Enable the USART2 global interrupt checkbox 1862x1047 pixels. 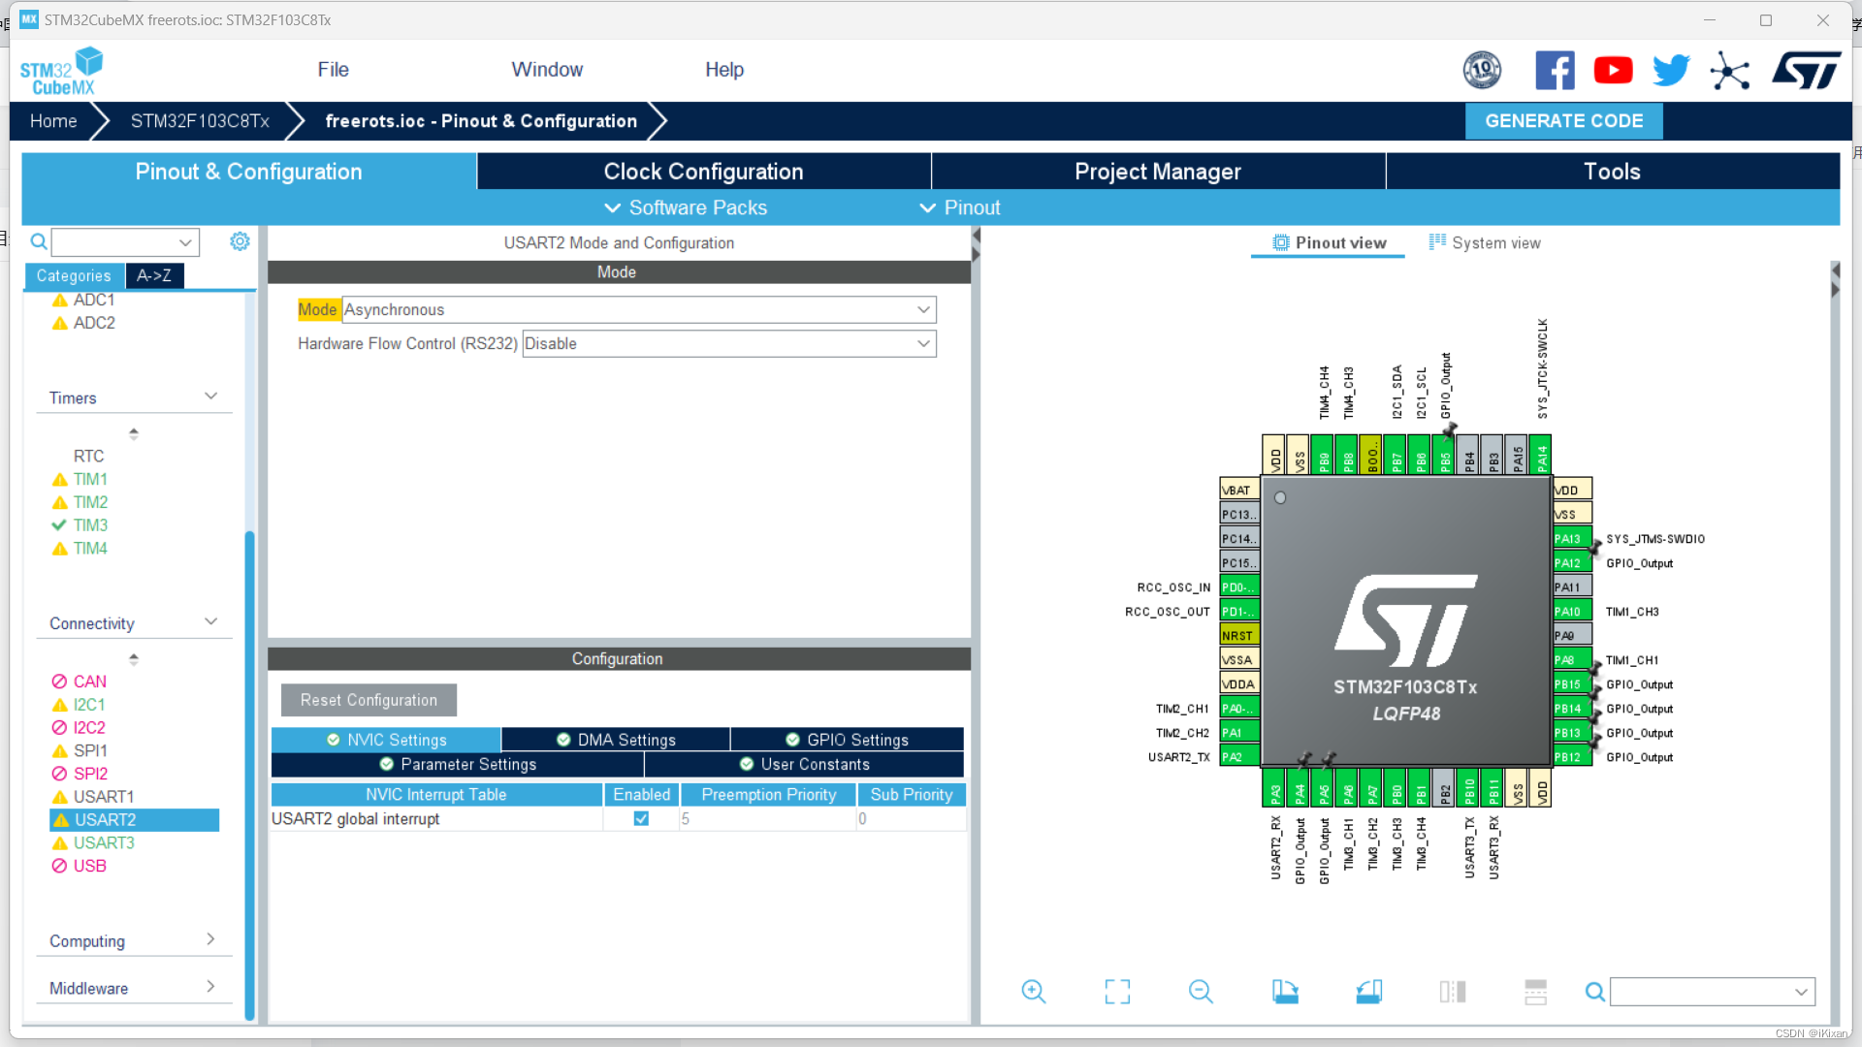[641, 818]
